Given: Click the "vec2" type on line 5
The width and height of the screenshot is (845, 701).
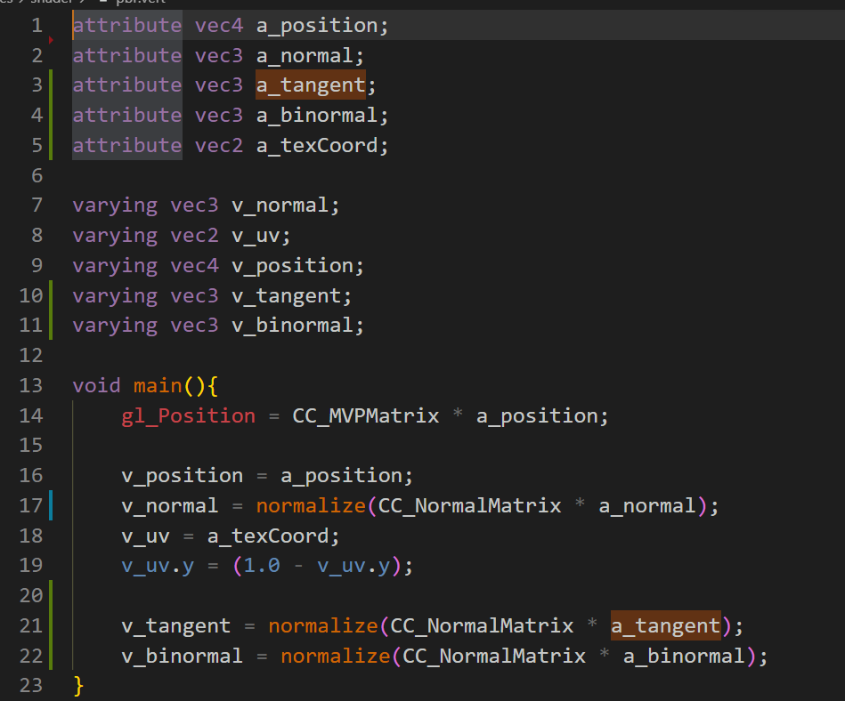Looking at the screenshot, I should point(219,145).
